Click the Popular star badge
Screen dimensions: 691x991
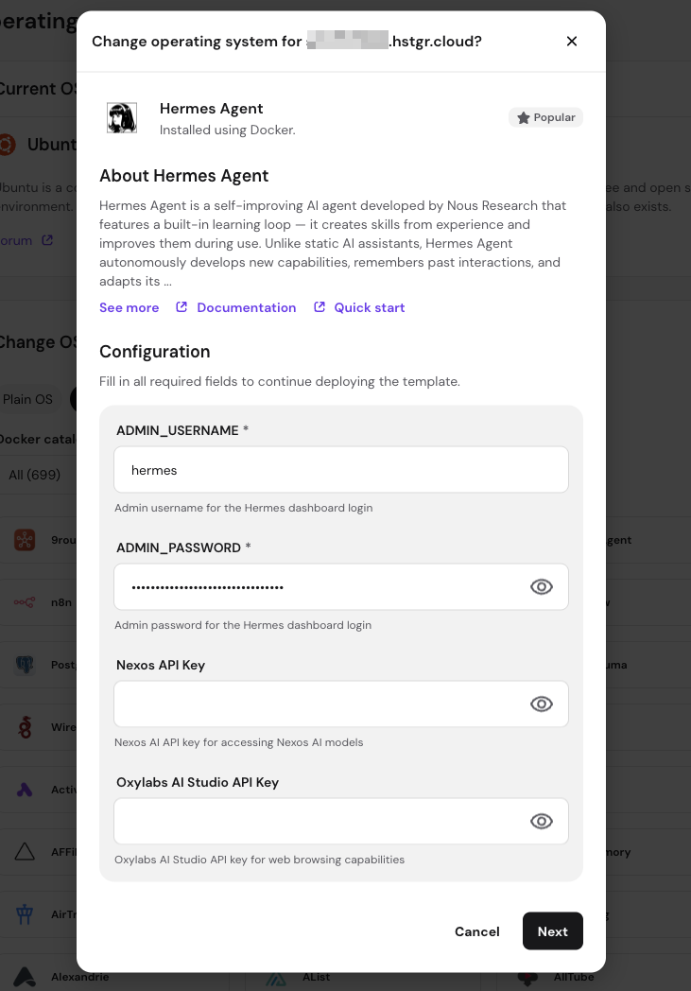(x=545, y=117)
